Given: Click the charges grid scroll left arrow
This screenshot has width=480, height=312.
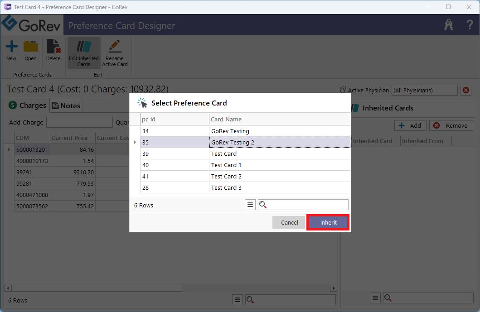Looking at the screenshot, I should [x=8, y=288].
